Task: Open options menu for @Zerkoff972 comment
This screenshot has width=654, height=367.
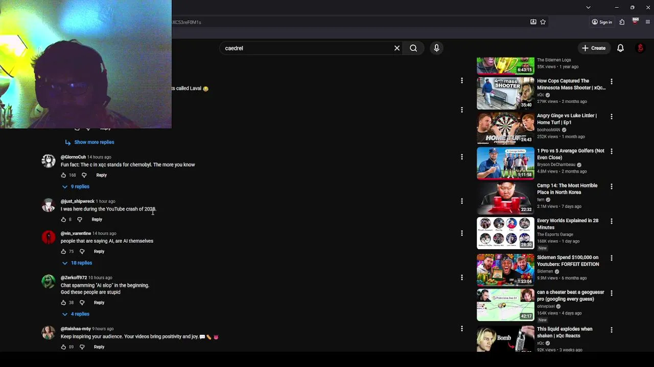Action: tap(462, 278)
